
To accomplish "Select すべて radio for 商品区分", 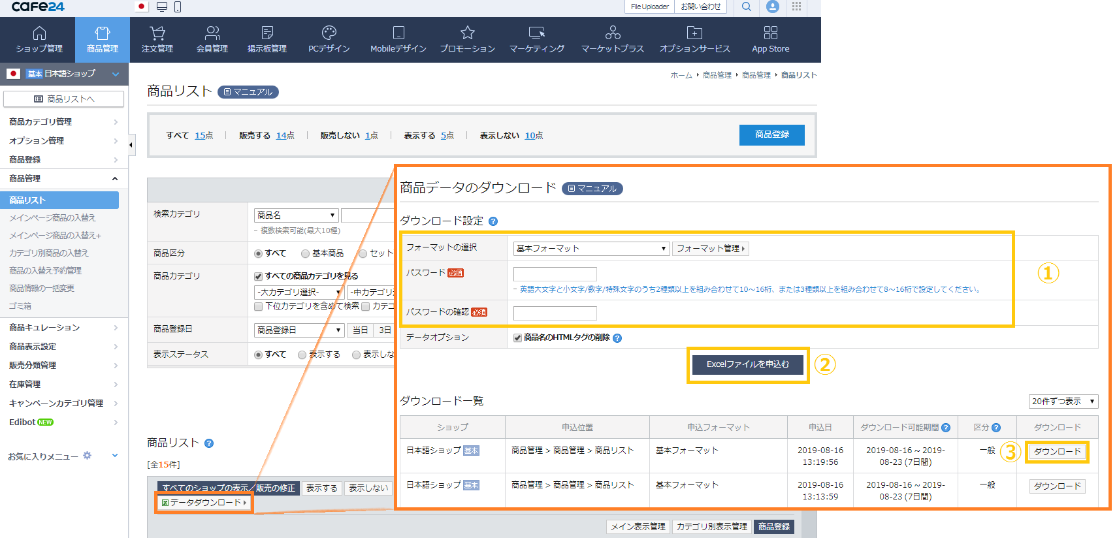I will (x=259, y=253).
